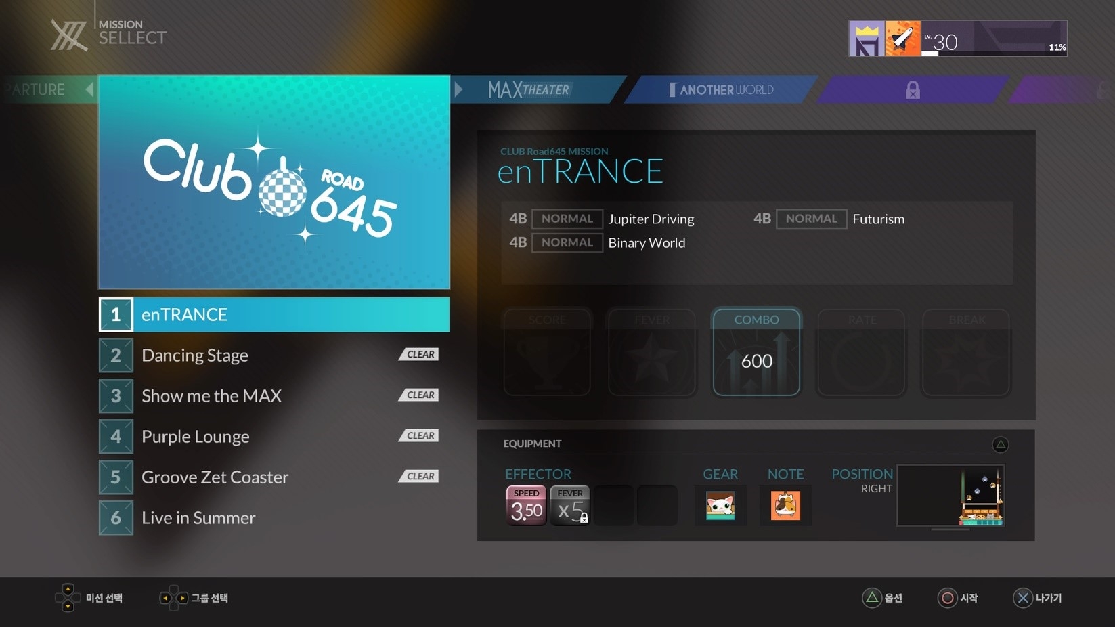The image size is (1115, 627).
Task: Select the empty third effector slot
Action: 614,505
